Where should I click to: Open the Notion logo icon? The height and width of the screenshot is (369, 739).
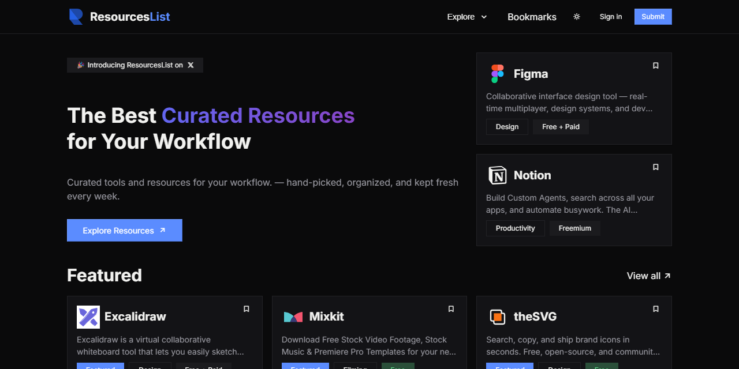(x=498, y=175)
